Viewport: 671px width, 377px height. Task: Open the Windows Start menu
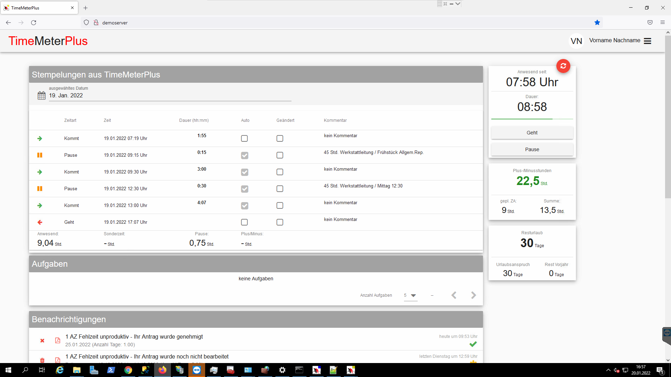click(8, 370)
